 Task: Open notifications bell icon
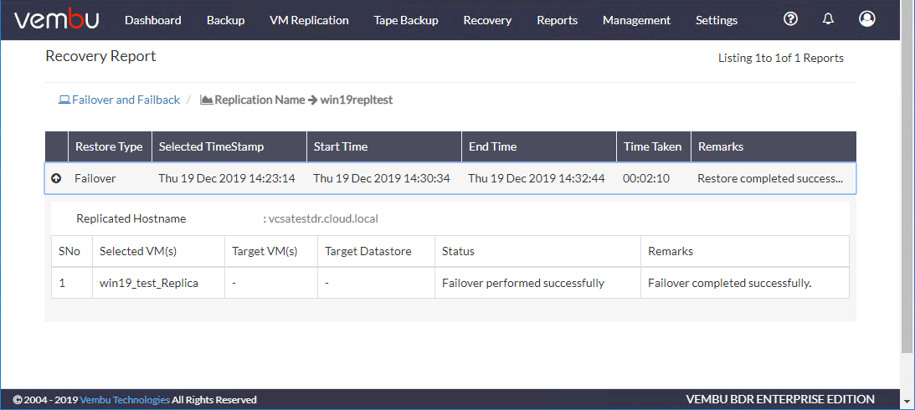tap(827, 19)
